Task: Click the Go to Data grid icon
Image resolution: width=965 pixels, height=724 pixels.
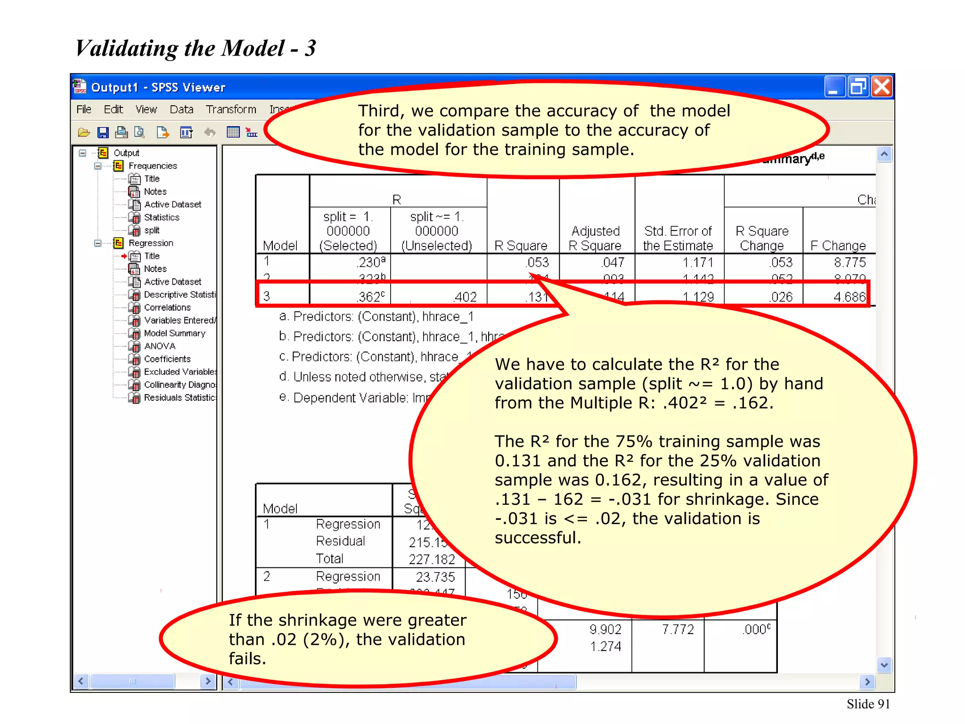Action: tap(233, 132)
